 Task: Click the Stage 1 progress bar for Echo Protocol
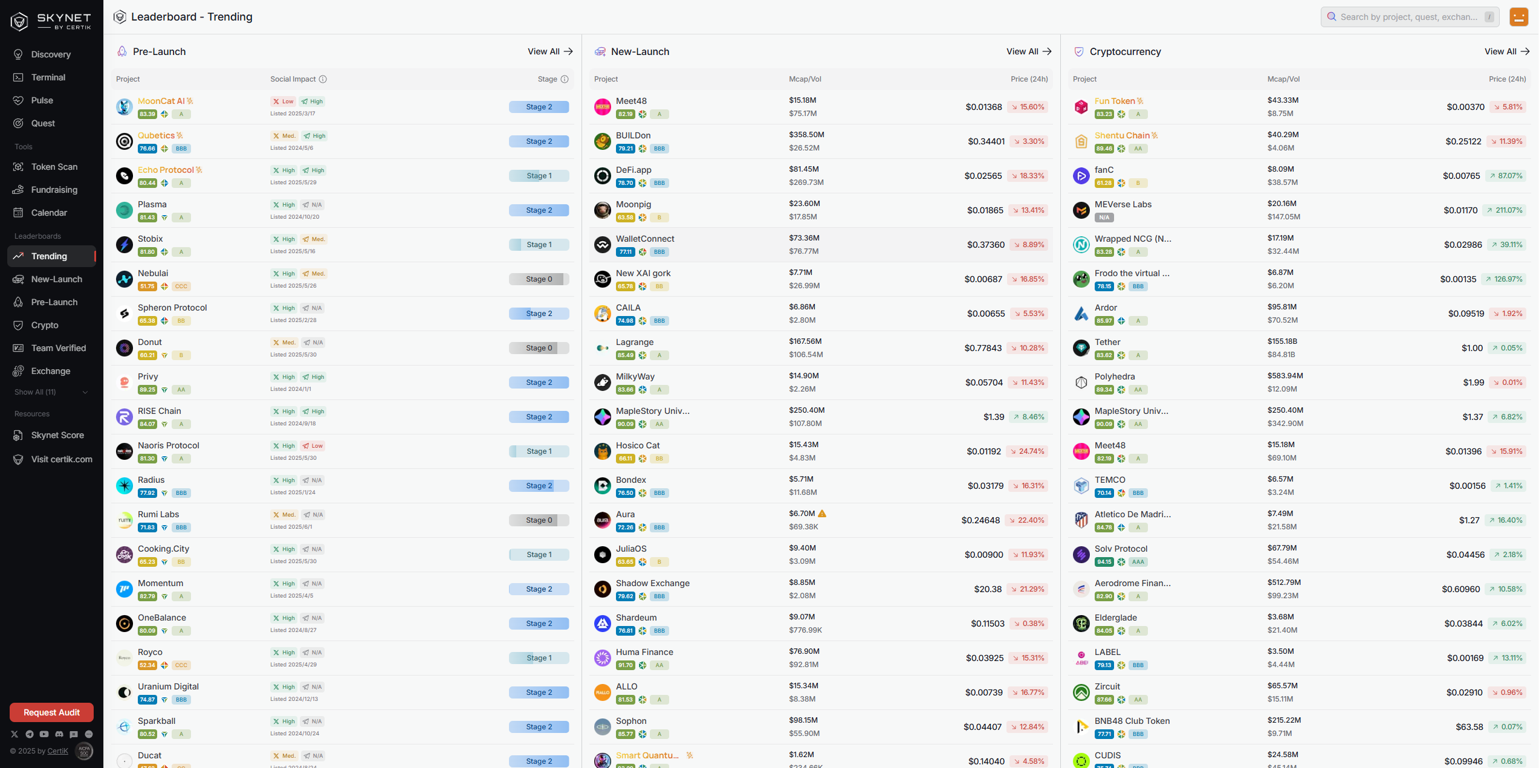(x=539, y=176)
